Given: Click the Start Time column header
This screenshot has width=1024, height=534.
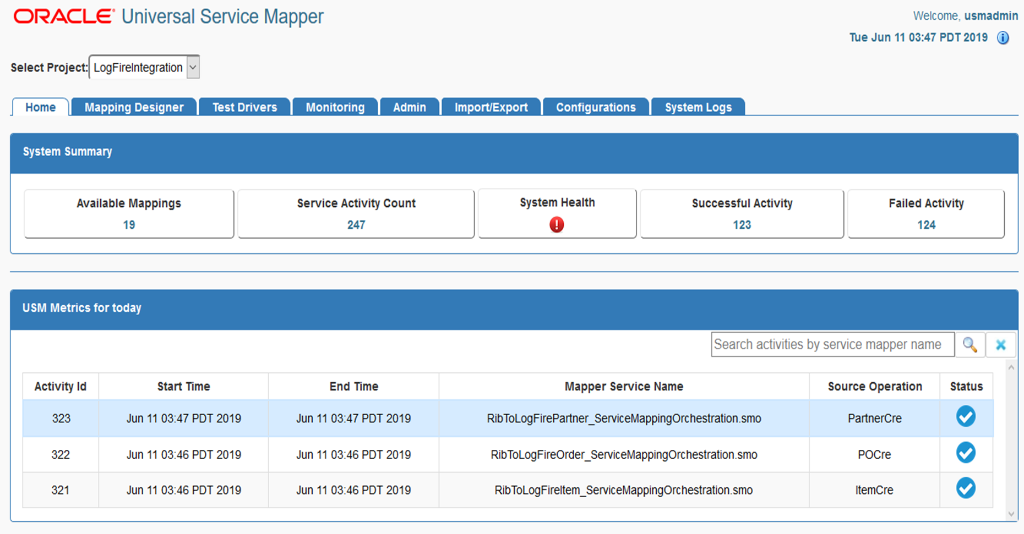Looking at the screenshot, I should [184, 387].
